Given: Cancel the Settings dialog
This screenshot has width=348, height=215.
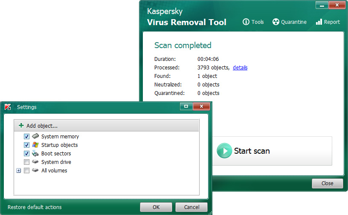Looking at the screenshot, I should [x=191, y=207].
